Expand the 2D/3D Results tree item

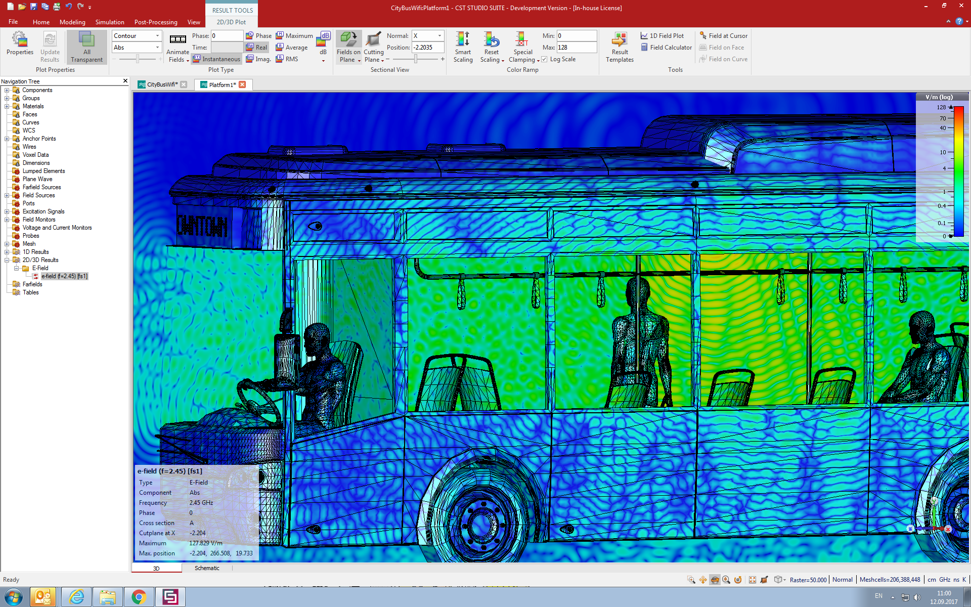pos(6,260)
